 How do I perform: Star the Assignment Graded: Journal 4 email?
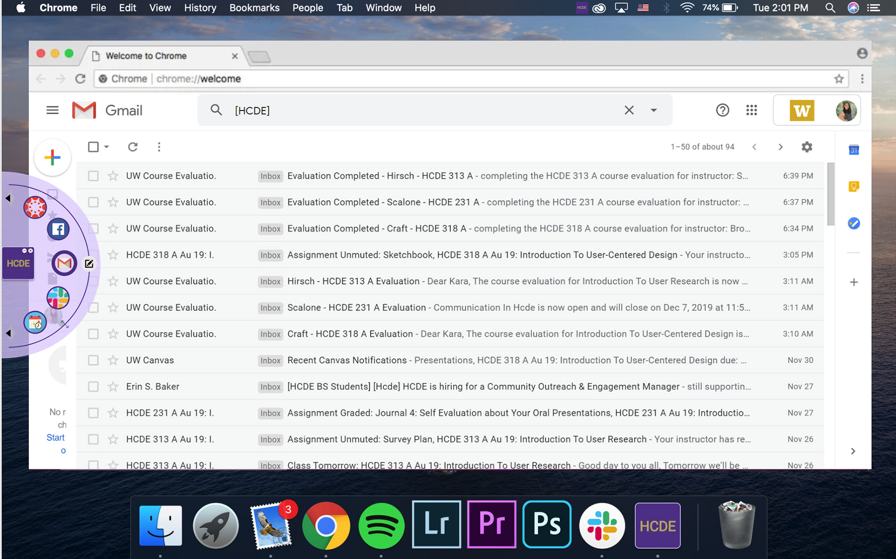click(113, 413)
